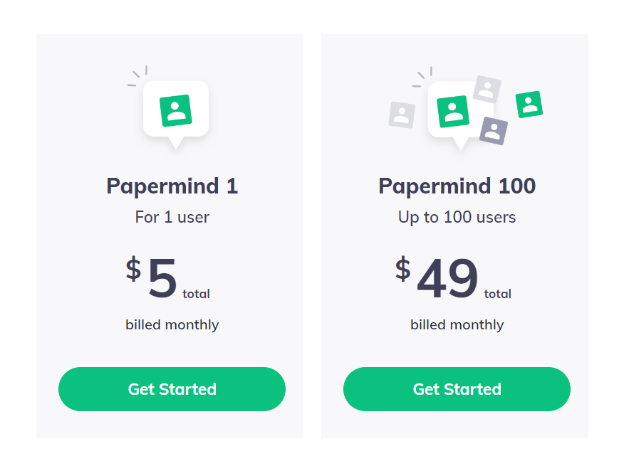Select the Papermind 1 plan title
Viewport: 624px width, 456px height.
(172, 186)
